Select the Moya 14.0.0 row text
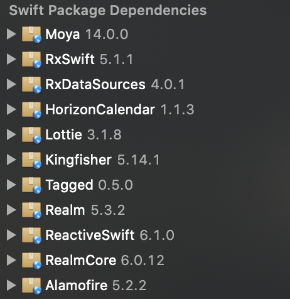 87,35
